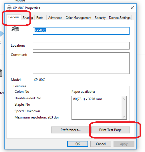Screen dimensions: 145x152
Task: Click the 'Speed: Unknown' feature text
Action: click(x=27, y=111)
